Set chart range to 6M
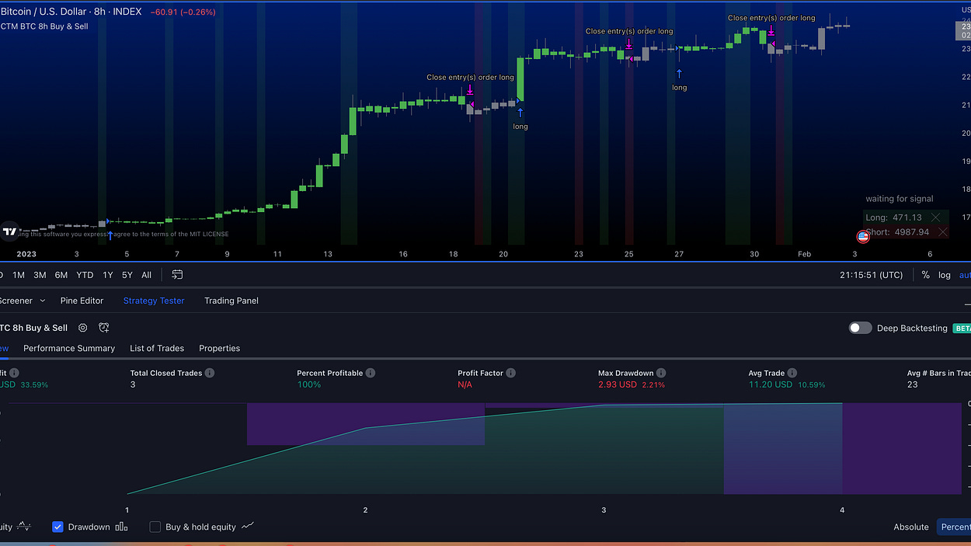 (x=61, y=275)
